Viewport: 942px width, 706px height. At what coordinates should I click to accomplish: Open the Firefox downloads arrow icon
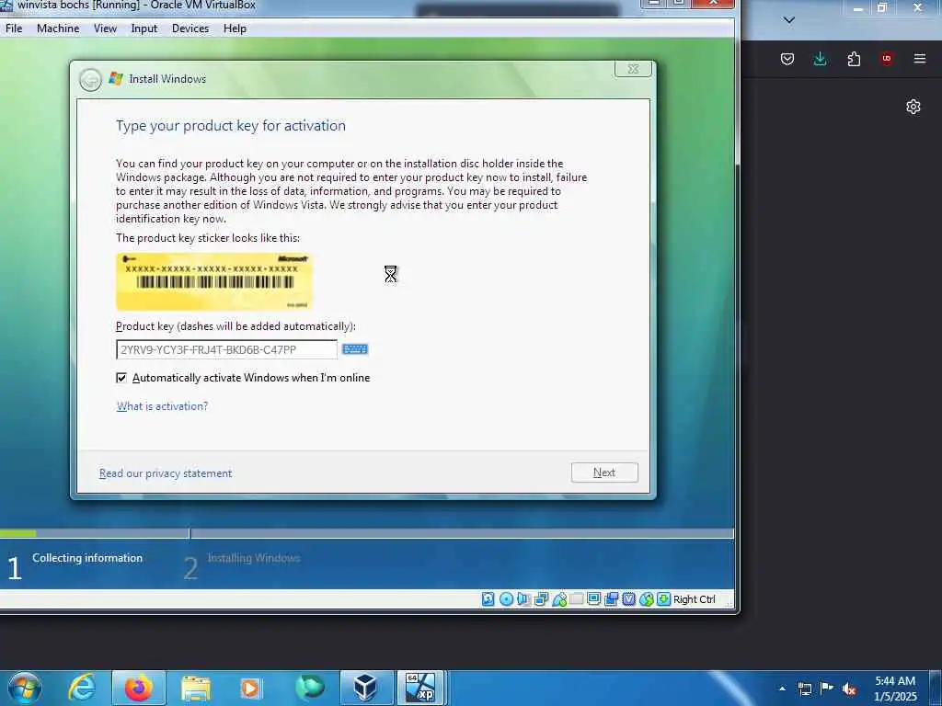[x=820, y=59]
